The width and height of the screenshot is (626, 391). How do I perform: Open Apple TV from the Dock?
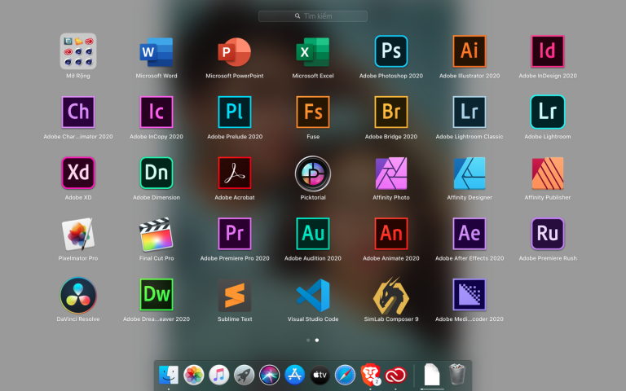tap(320, 375)
